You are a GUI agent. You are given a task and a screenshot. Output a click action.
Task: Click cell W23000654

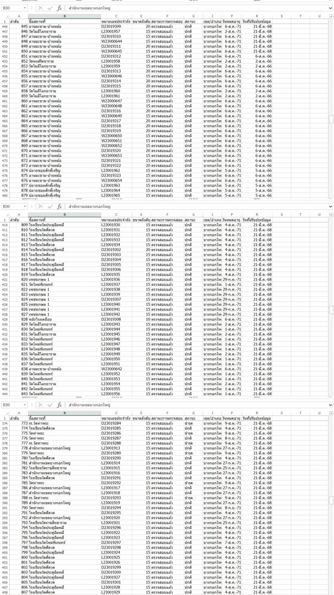point(116,181)
